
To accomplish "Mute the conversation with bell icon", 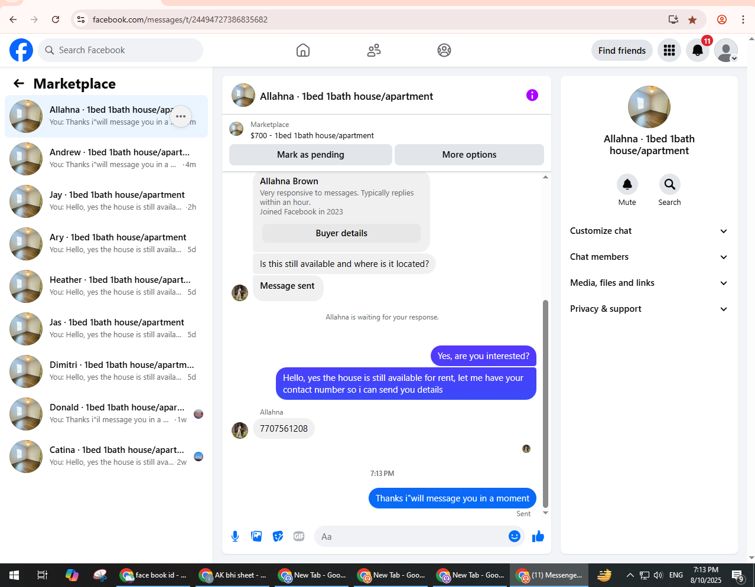I will point(627,184).
